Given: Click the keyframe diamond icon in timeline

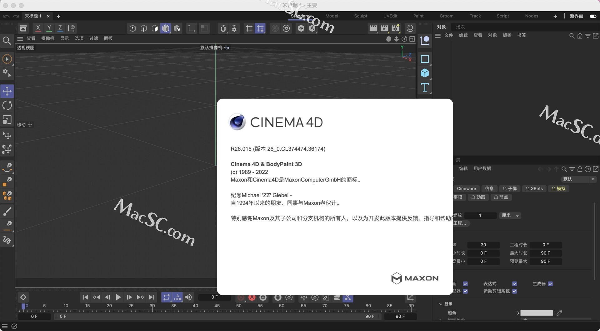Looking at the screenshot, I should click(x=23, y=297).
